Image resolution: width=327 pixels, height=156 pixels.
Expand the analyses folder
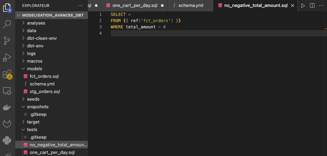(x=52, y=23)
